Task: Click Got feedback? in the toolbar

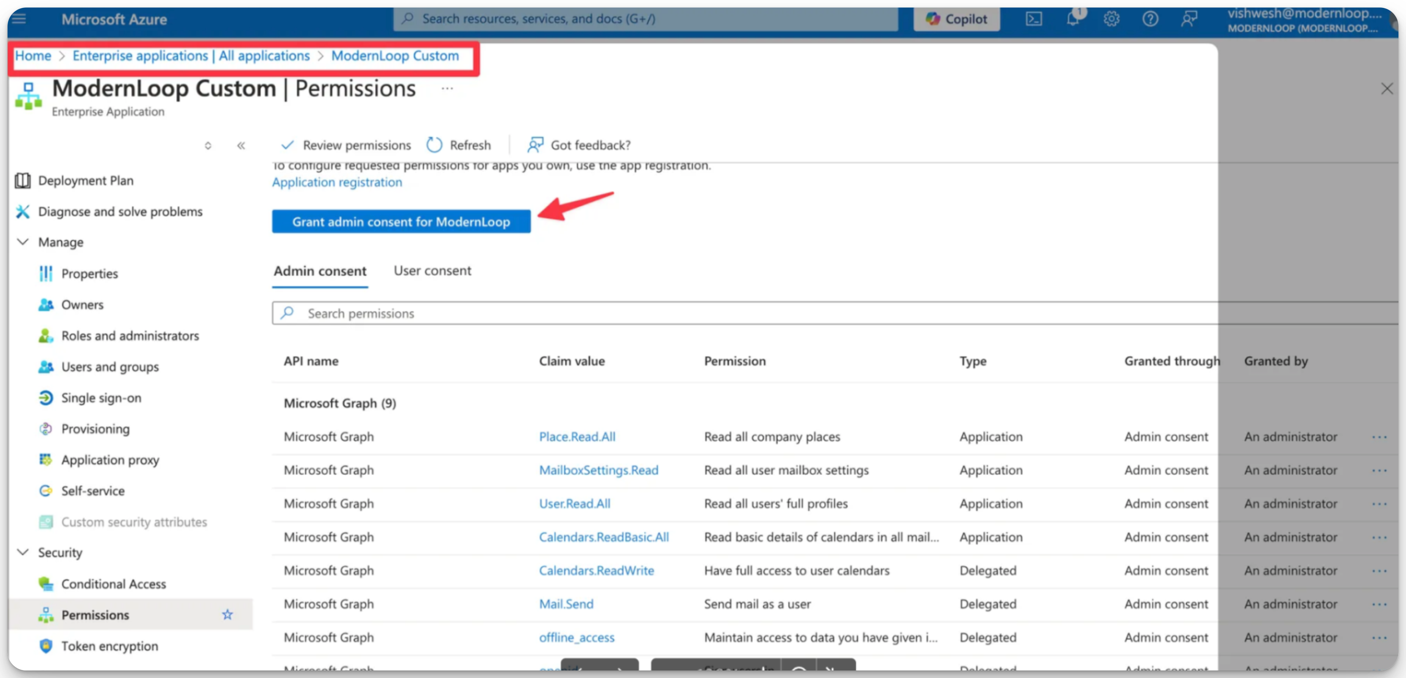Action: click(x=579, y=145)
